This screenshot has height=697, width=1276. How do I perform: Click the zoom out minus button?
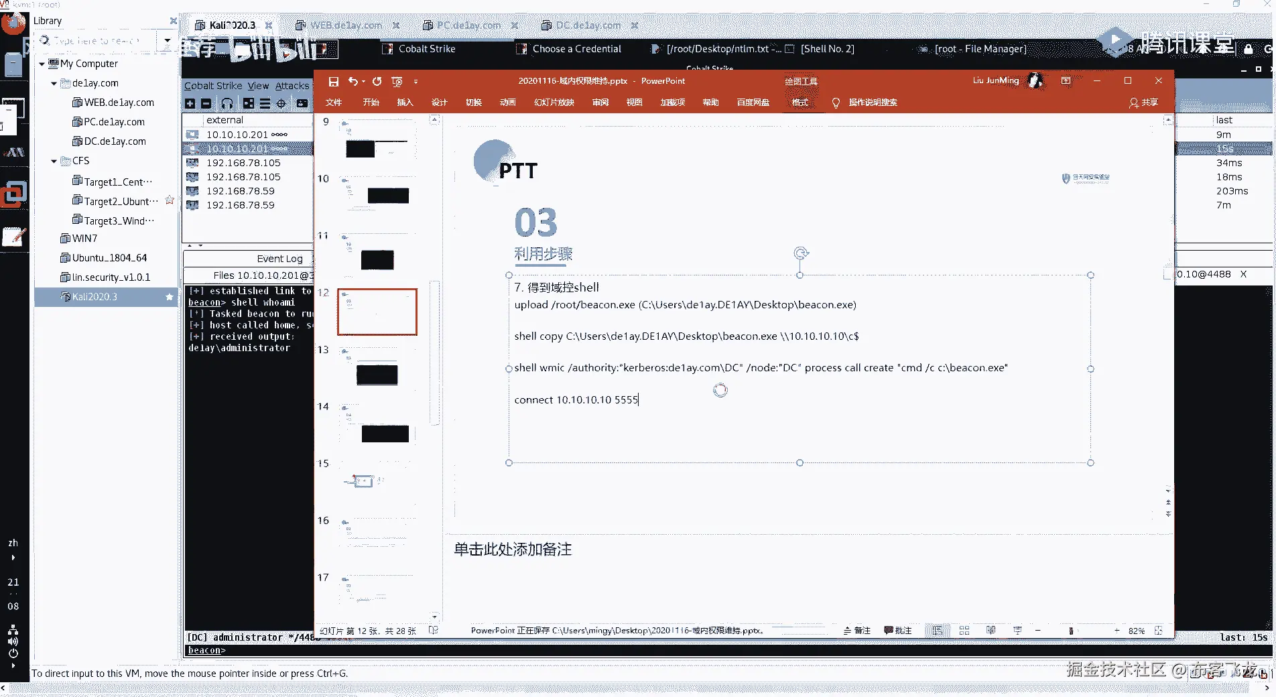1038,631
